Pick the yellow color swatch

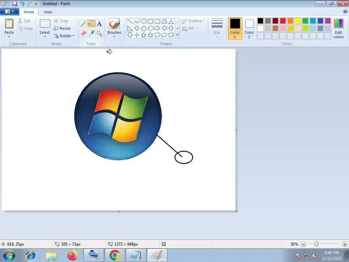[298, 21]
